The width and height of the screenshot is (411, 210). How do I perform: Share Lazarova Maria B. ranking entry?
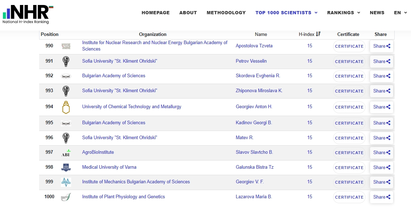pos(381,197)
